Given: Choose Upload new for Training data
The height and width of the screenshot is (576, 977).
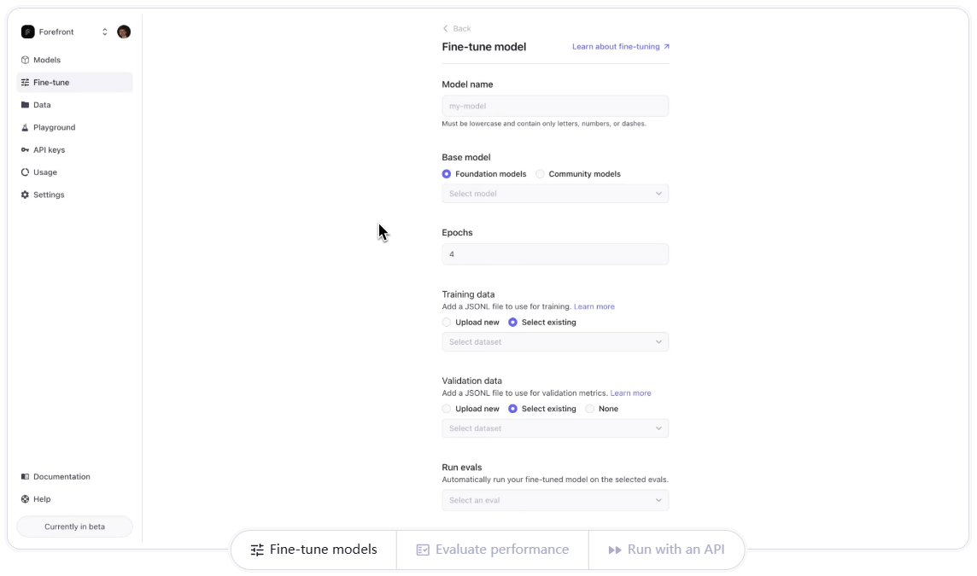Looking at the screenshot, I should [x=447, y=323].
